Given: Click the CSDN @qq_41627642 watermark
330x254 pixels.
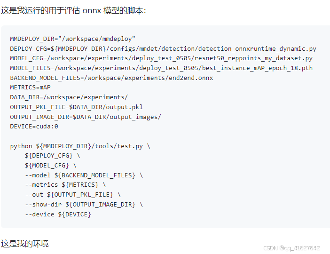Looking at the screenshot, I should click(291, 248).
